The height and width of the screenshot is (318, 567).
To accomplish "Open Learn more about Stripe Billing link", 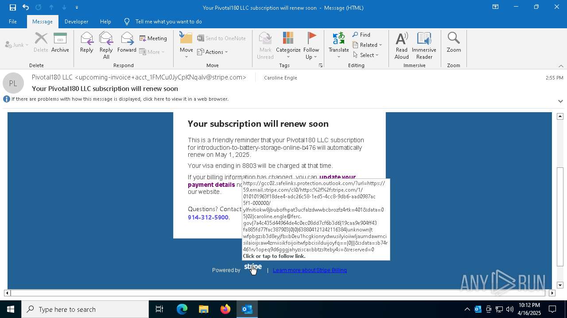I will (x=310, y=270).
